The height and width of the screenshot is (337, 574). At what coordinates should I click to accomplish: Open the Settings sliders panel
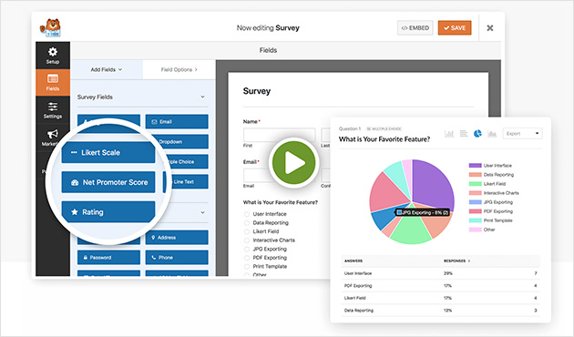coord(53,110)
